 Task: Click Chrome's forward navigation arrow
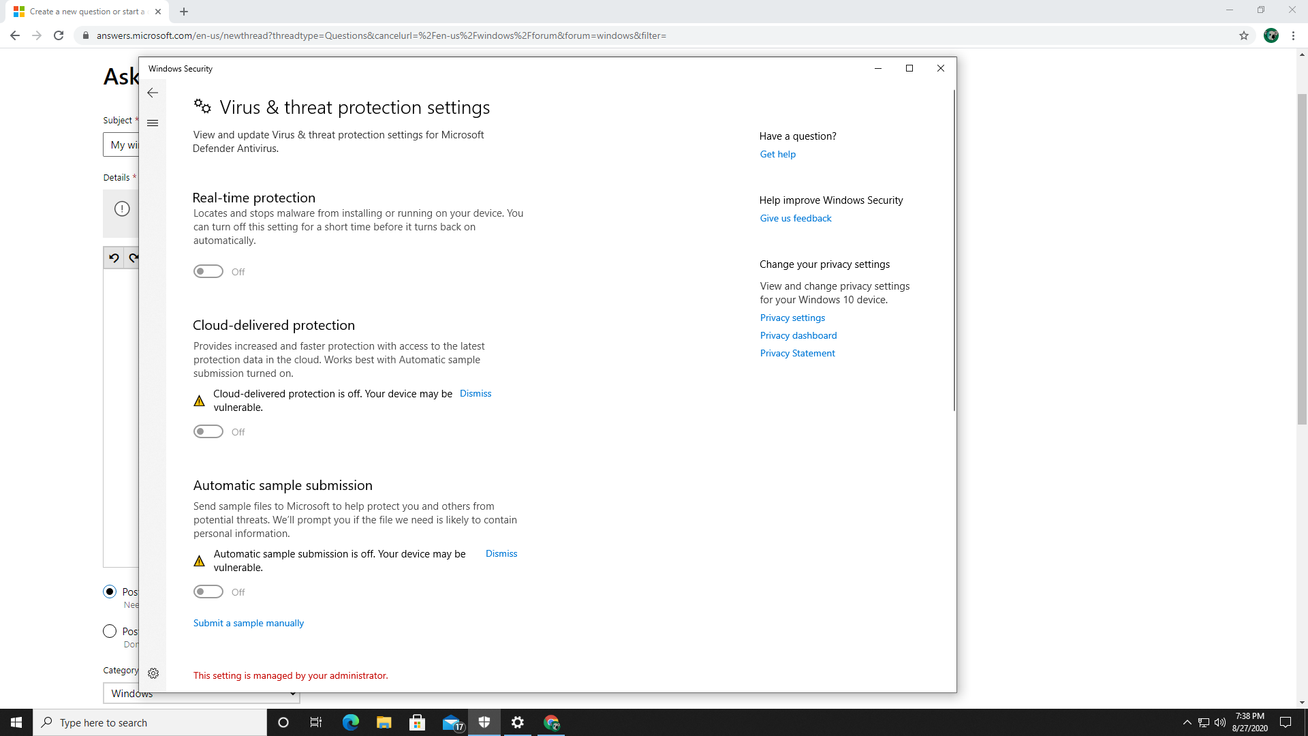point(37,35)
